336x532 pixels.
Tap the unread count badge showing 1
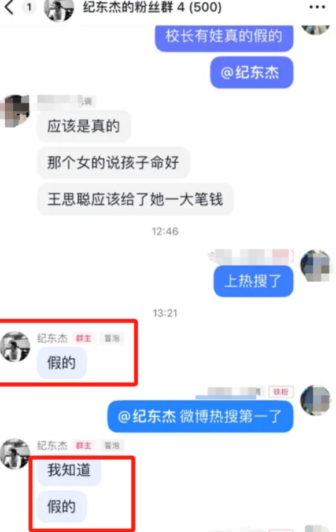pos(29,7)
